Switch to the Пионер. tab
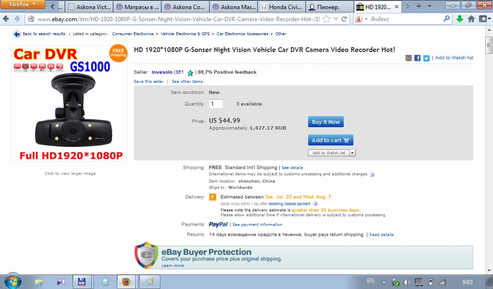Screen dimensions: 493x289 (x=330, y=7)
